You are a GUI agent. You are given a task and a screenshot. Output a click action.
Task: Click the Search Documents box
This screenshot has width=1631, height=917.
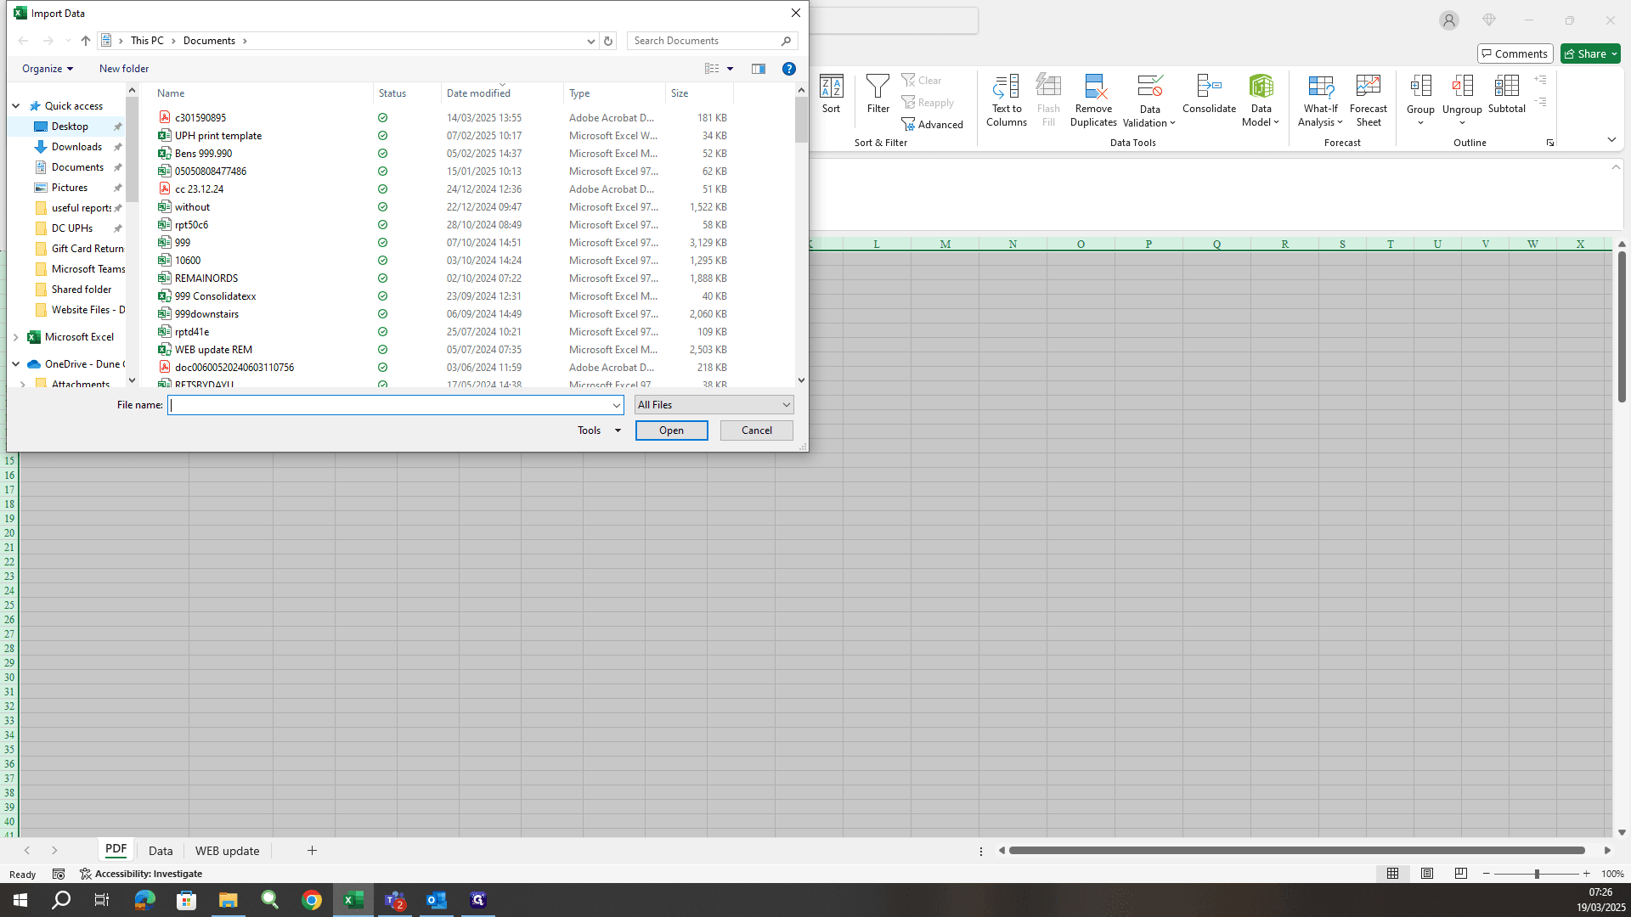tap(712, 41)
